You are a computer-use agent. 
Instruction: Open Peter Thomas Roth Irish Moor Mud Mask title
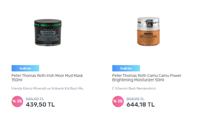coord(47,78)
